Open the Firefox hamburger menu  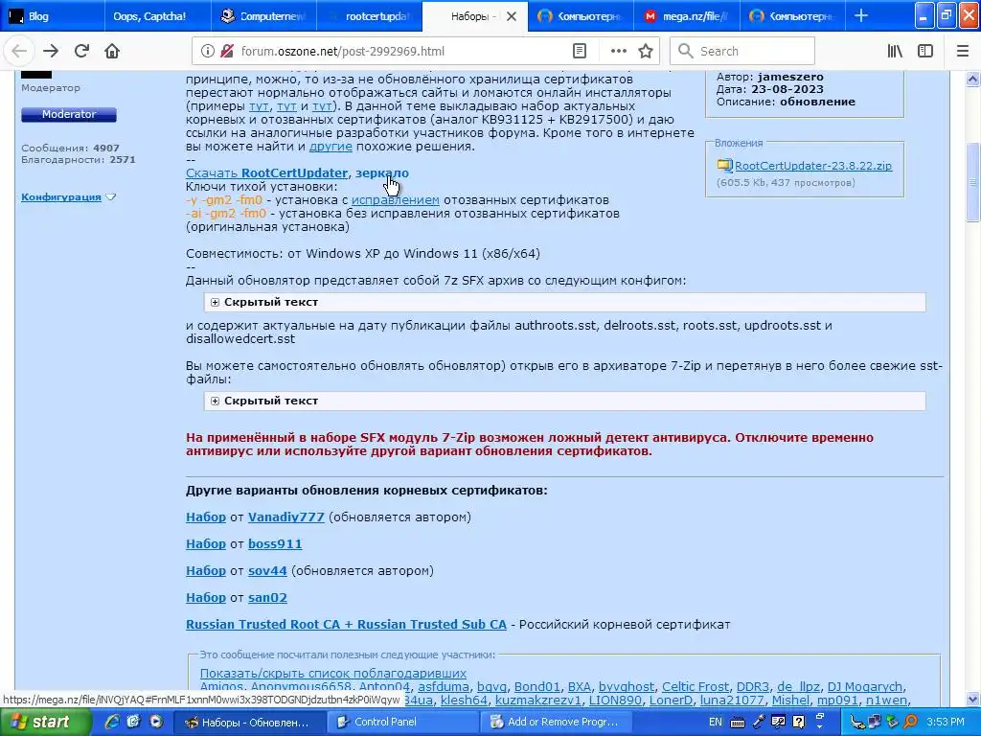coord(962,52)
